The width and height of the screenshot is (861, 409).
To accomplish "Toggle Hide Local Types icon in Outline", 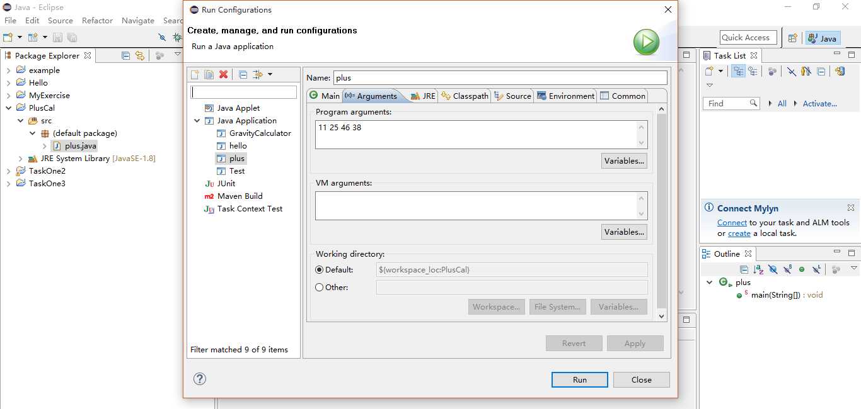I will point(816,269).
